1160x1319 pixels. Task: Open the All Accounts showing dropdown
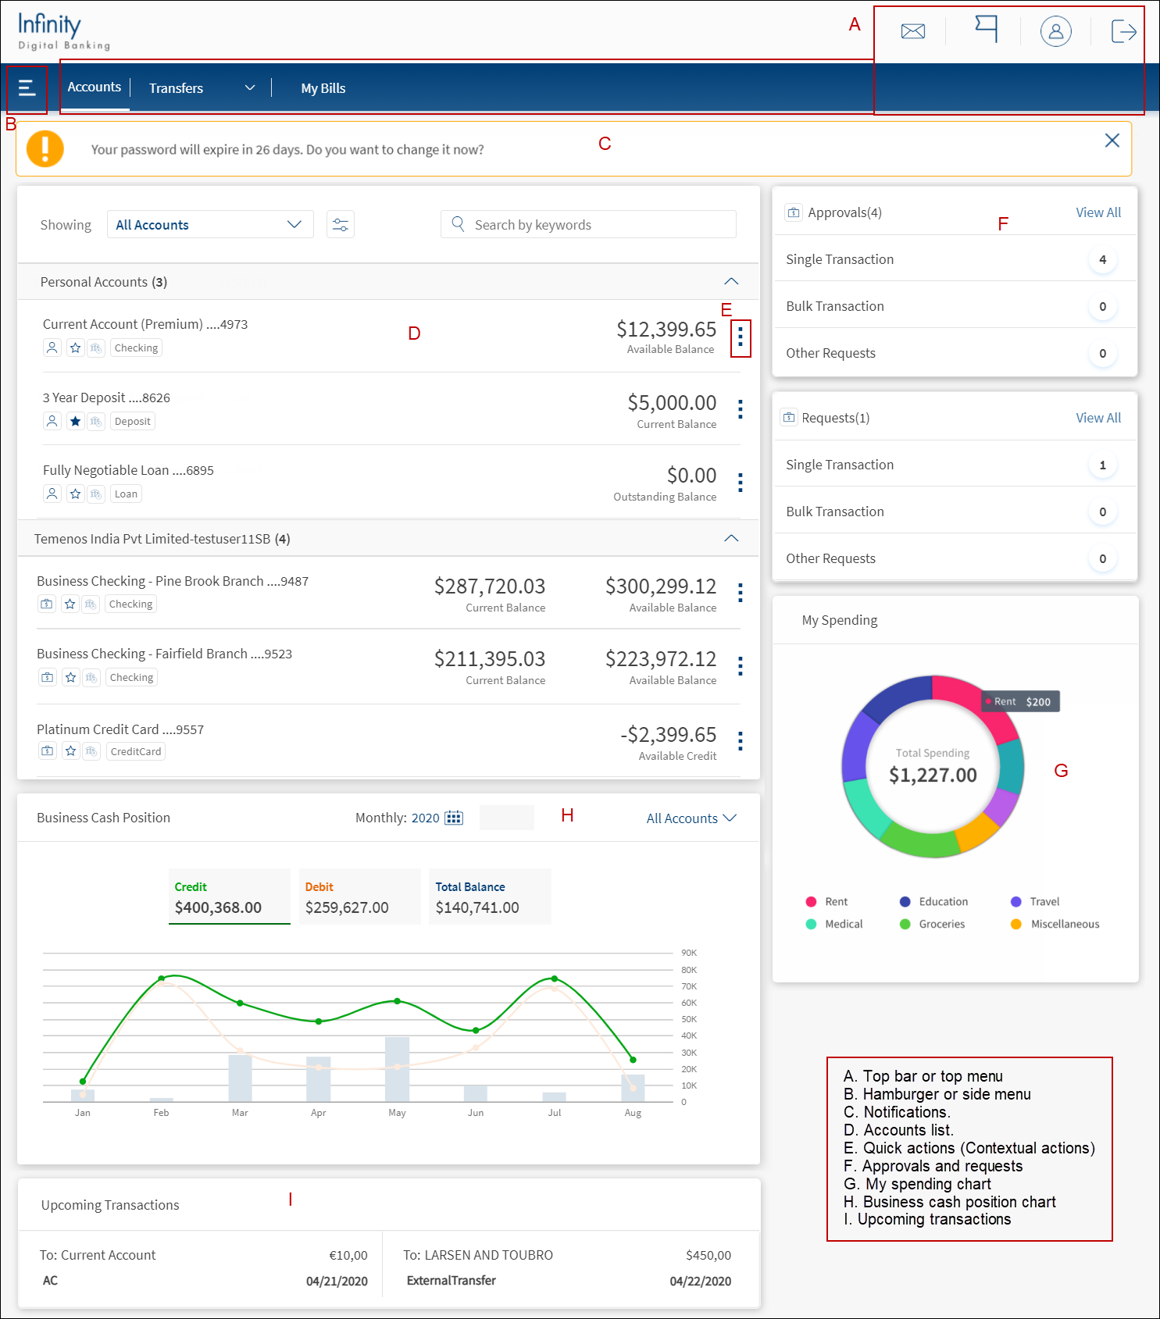click(x=210, y=225)
